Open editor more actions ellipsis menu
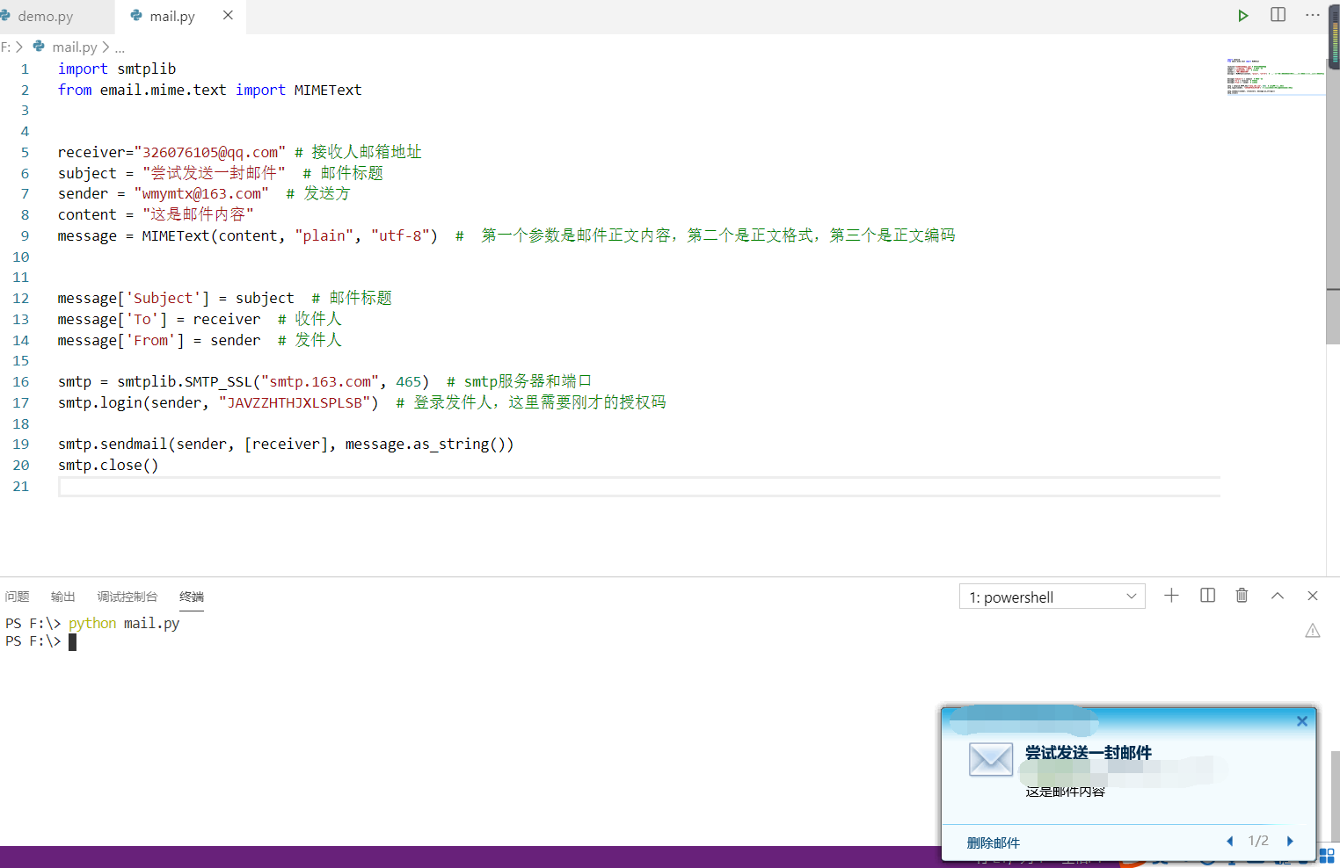 [1312, 15]
